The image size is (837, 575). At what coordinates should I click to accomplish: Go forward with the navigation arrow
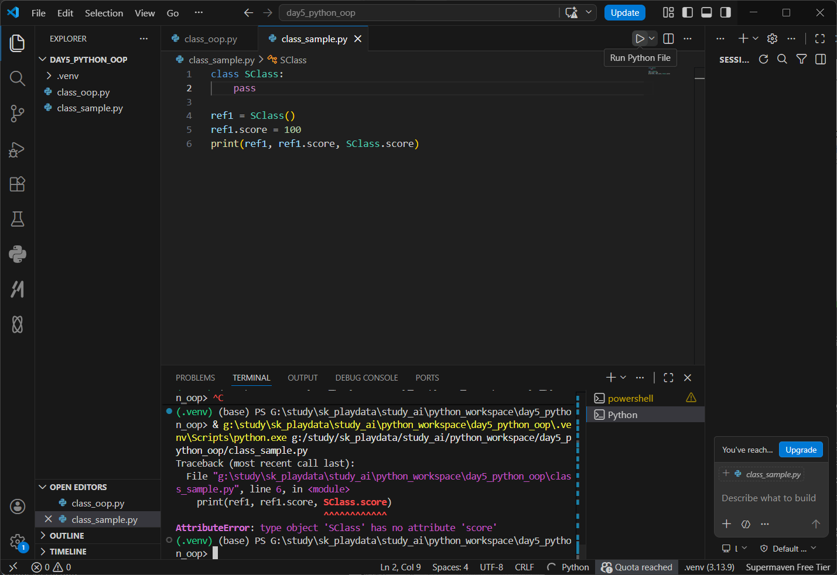coord(268,13)
